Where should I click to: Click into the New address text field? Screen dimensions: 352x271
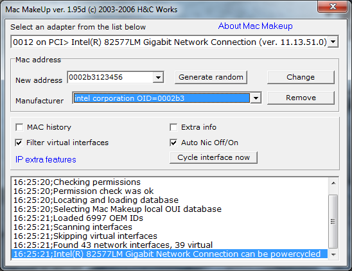[110, 78]
